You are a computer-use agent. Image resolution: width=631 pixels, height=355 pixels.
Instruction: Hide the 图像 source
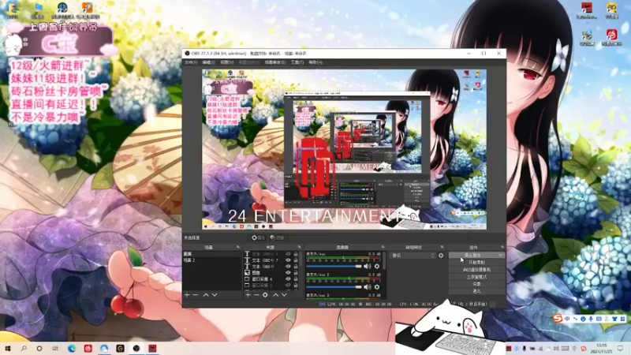point(288,273)
